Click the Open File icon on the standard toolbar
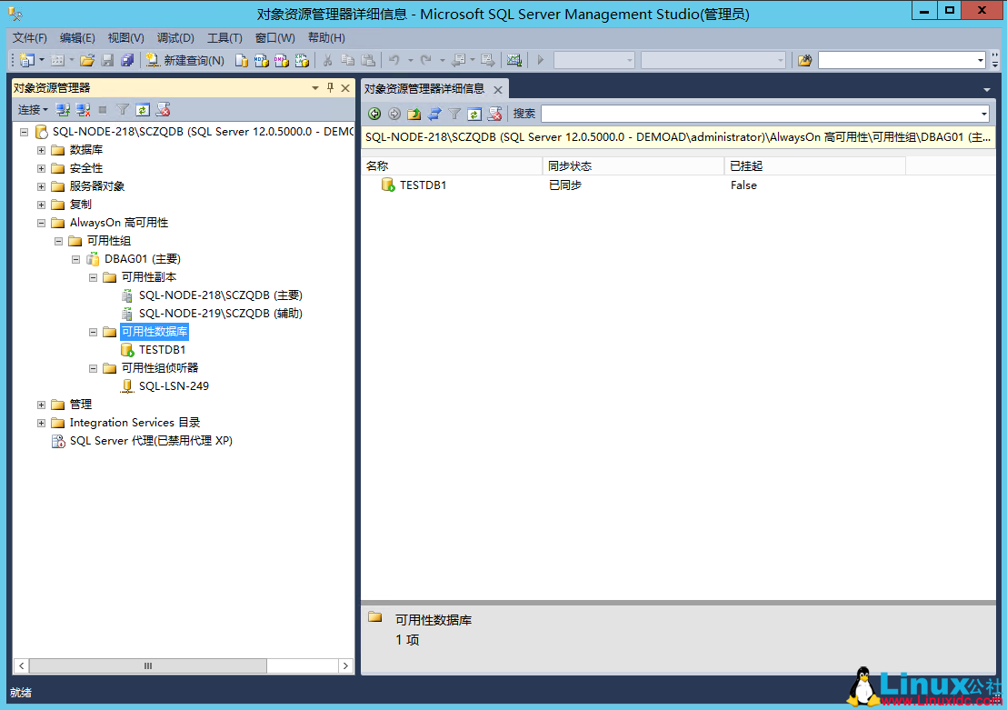The image size is (1007, 710). pyautogui.click(x=87, y=60)
